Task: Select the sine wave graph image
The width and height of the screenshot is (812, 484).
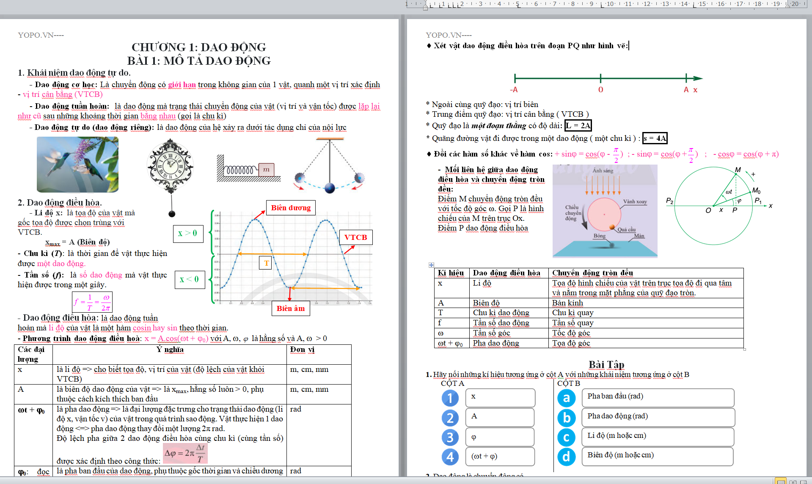Action: click(x=292, y=258)
